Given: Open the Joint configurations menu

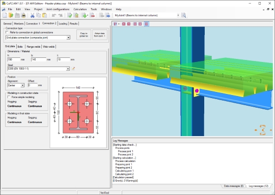Looking at the screenshot, I should tap(58, 9).
